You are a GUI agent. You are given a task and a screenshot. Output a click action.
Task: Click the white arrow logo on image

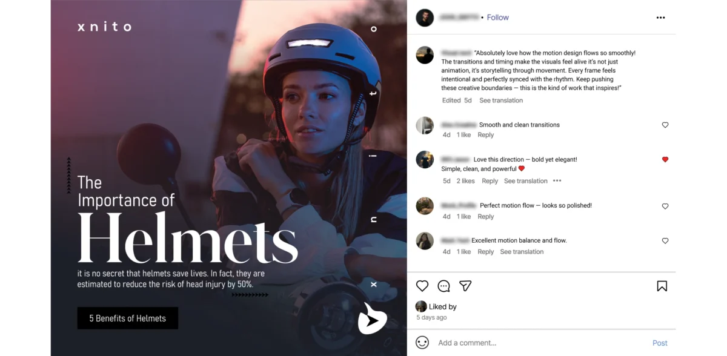tap(371, 318)
